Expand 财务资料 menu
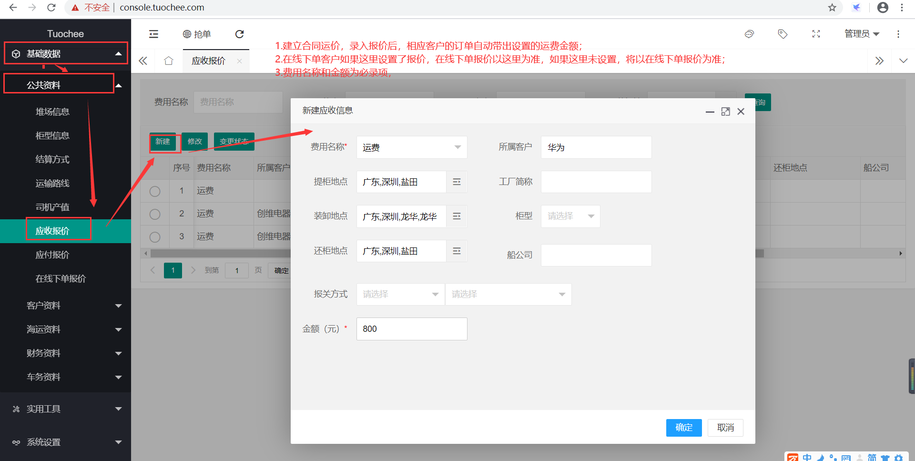 tap(66, 353)
